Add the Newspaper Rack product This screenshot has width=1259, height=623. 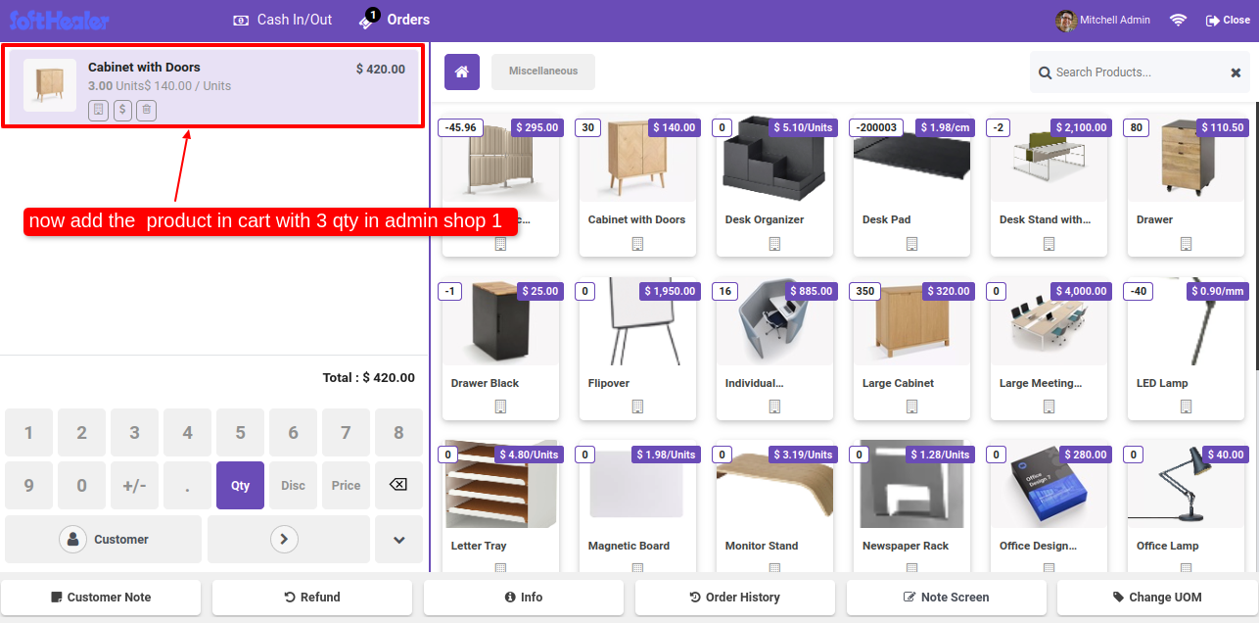pos(911,505)
